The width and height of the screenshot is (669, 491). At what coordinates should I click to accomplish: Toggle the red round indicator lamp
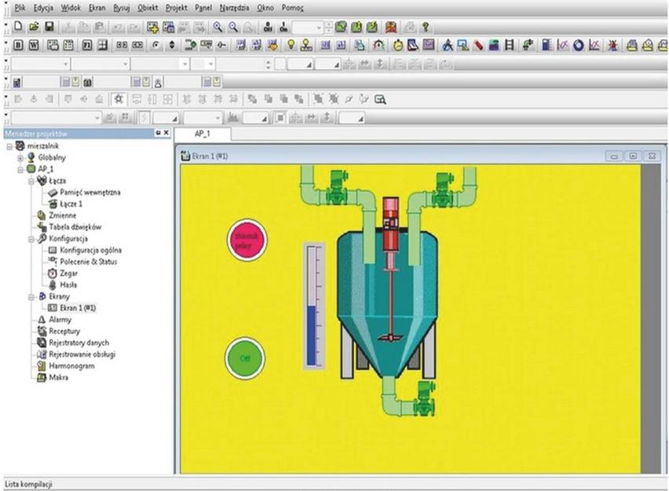[247, 240]
